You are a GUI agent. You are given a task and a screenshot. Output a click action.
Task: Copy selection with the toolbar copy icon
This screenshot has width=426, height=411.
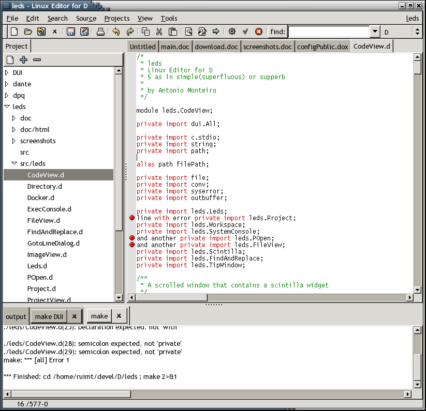coord(145,32)
